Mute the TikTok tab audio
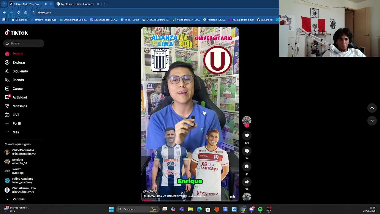Image resolution: width=380 pixels, height=214 pixels. 46,4
